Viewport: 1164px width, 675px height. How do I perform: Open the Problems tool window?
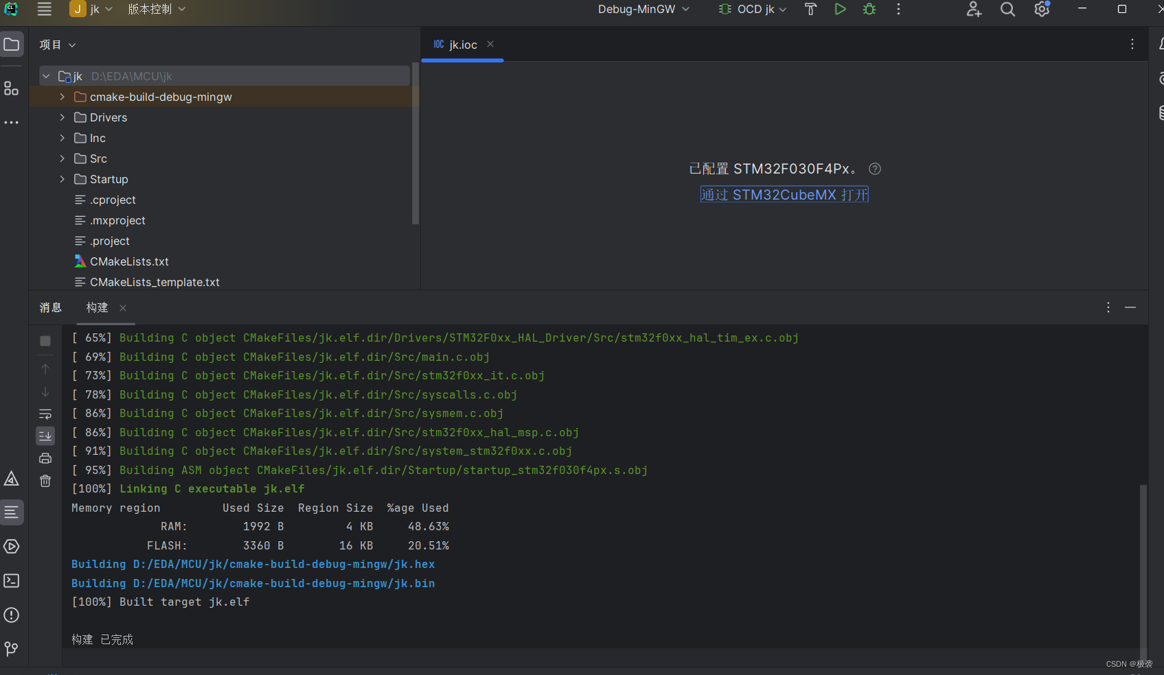point(12,615)
